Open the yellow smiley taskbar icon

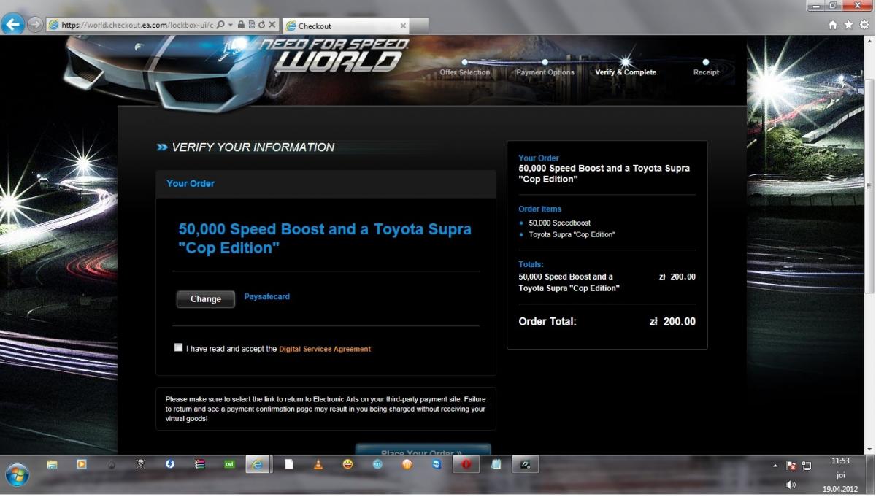pos(347,464)
